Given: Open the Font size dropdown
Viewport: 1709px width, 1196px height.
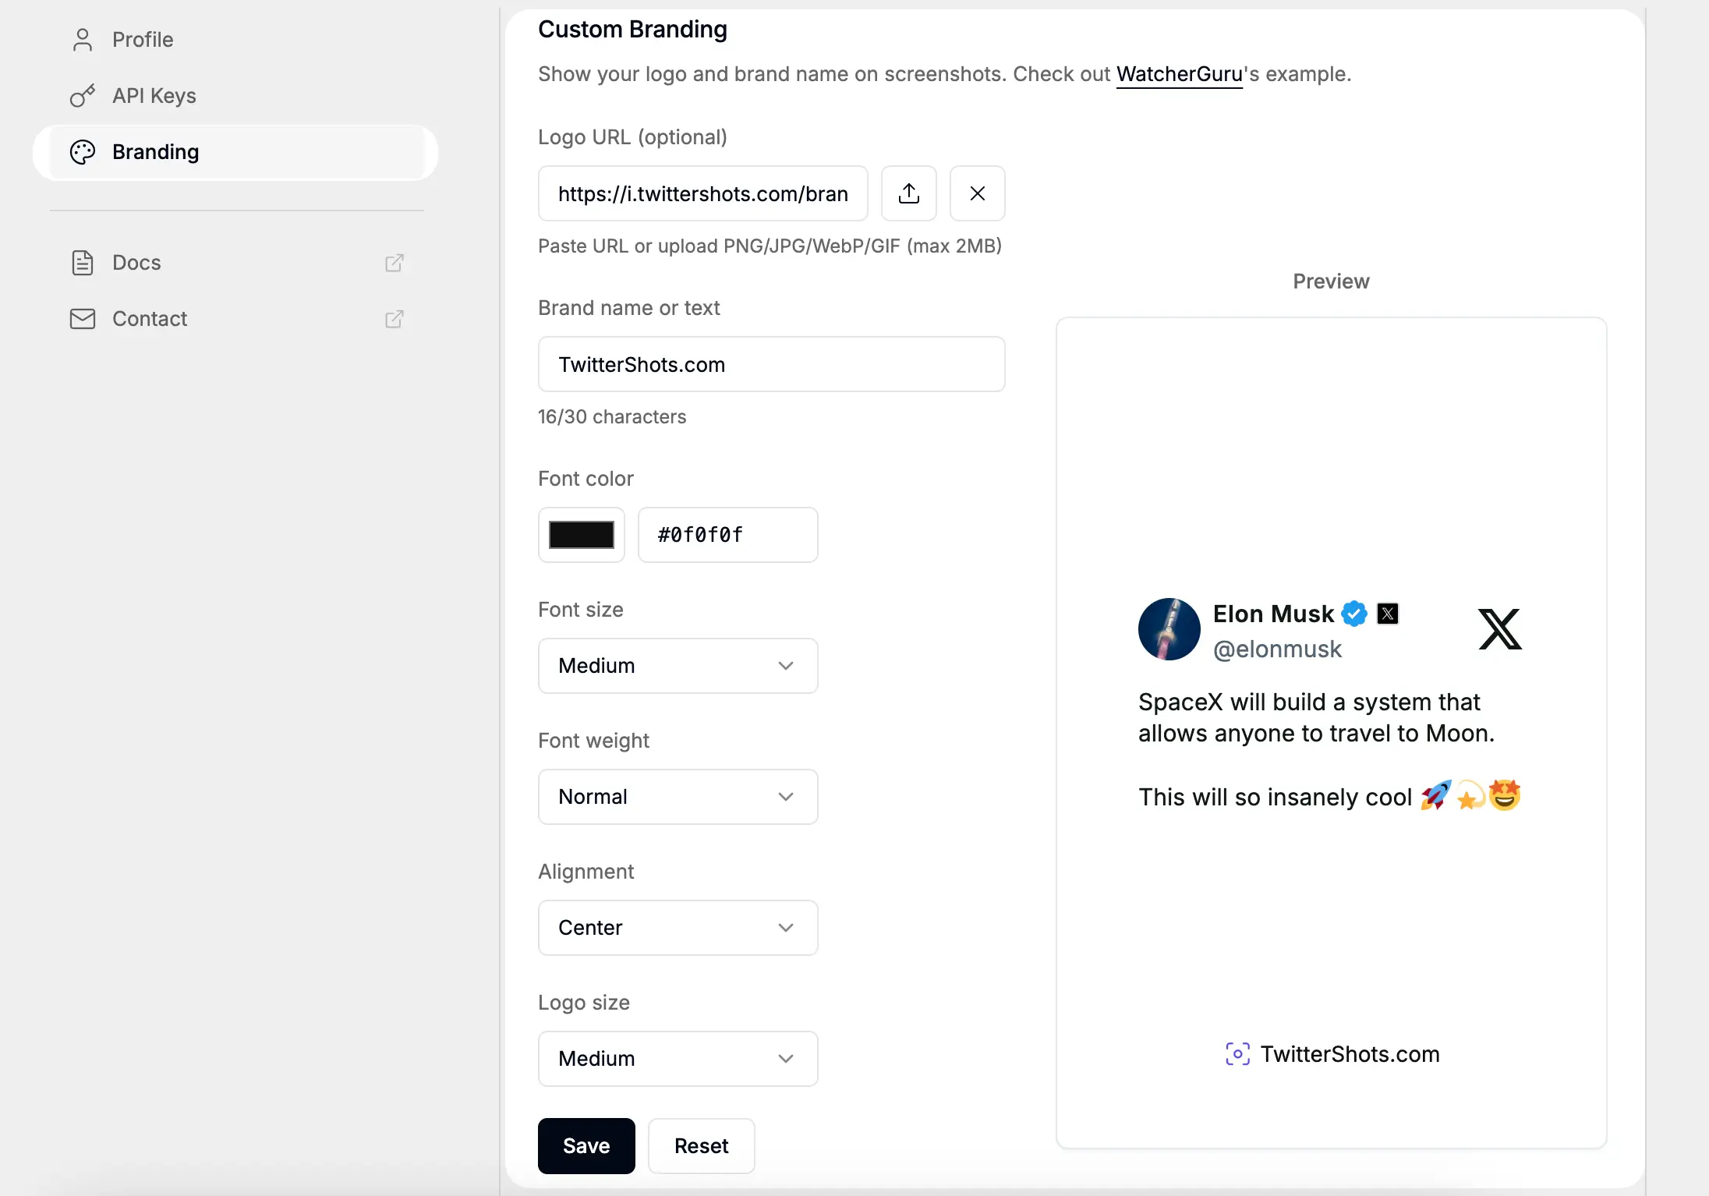Looking at the screenshot, I should tap(678, 666).
